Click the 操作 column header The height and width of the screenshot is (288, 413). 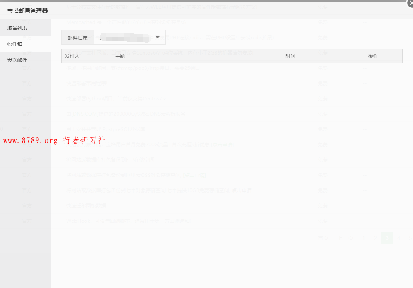pyautogui.click(x=373, y=56)
